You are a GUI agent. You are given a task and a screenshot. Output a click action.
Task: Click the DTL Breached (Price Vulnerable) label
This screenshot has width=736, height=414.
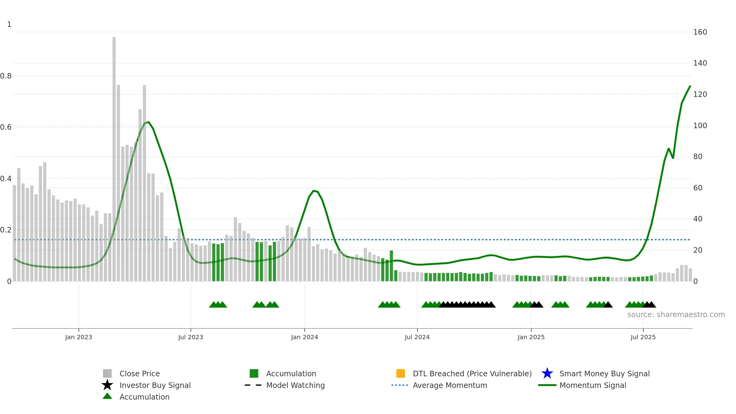coord(472,374)
